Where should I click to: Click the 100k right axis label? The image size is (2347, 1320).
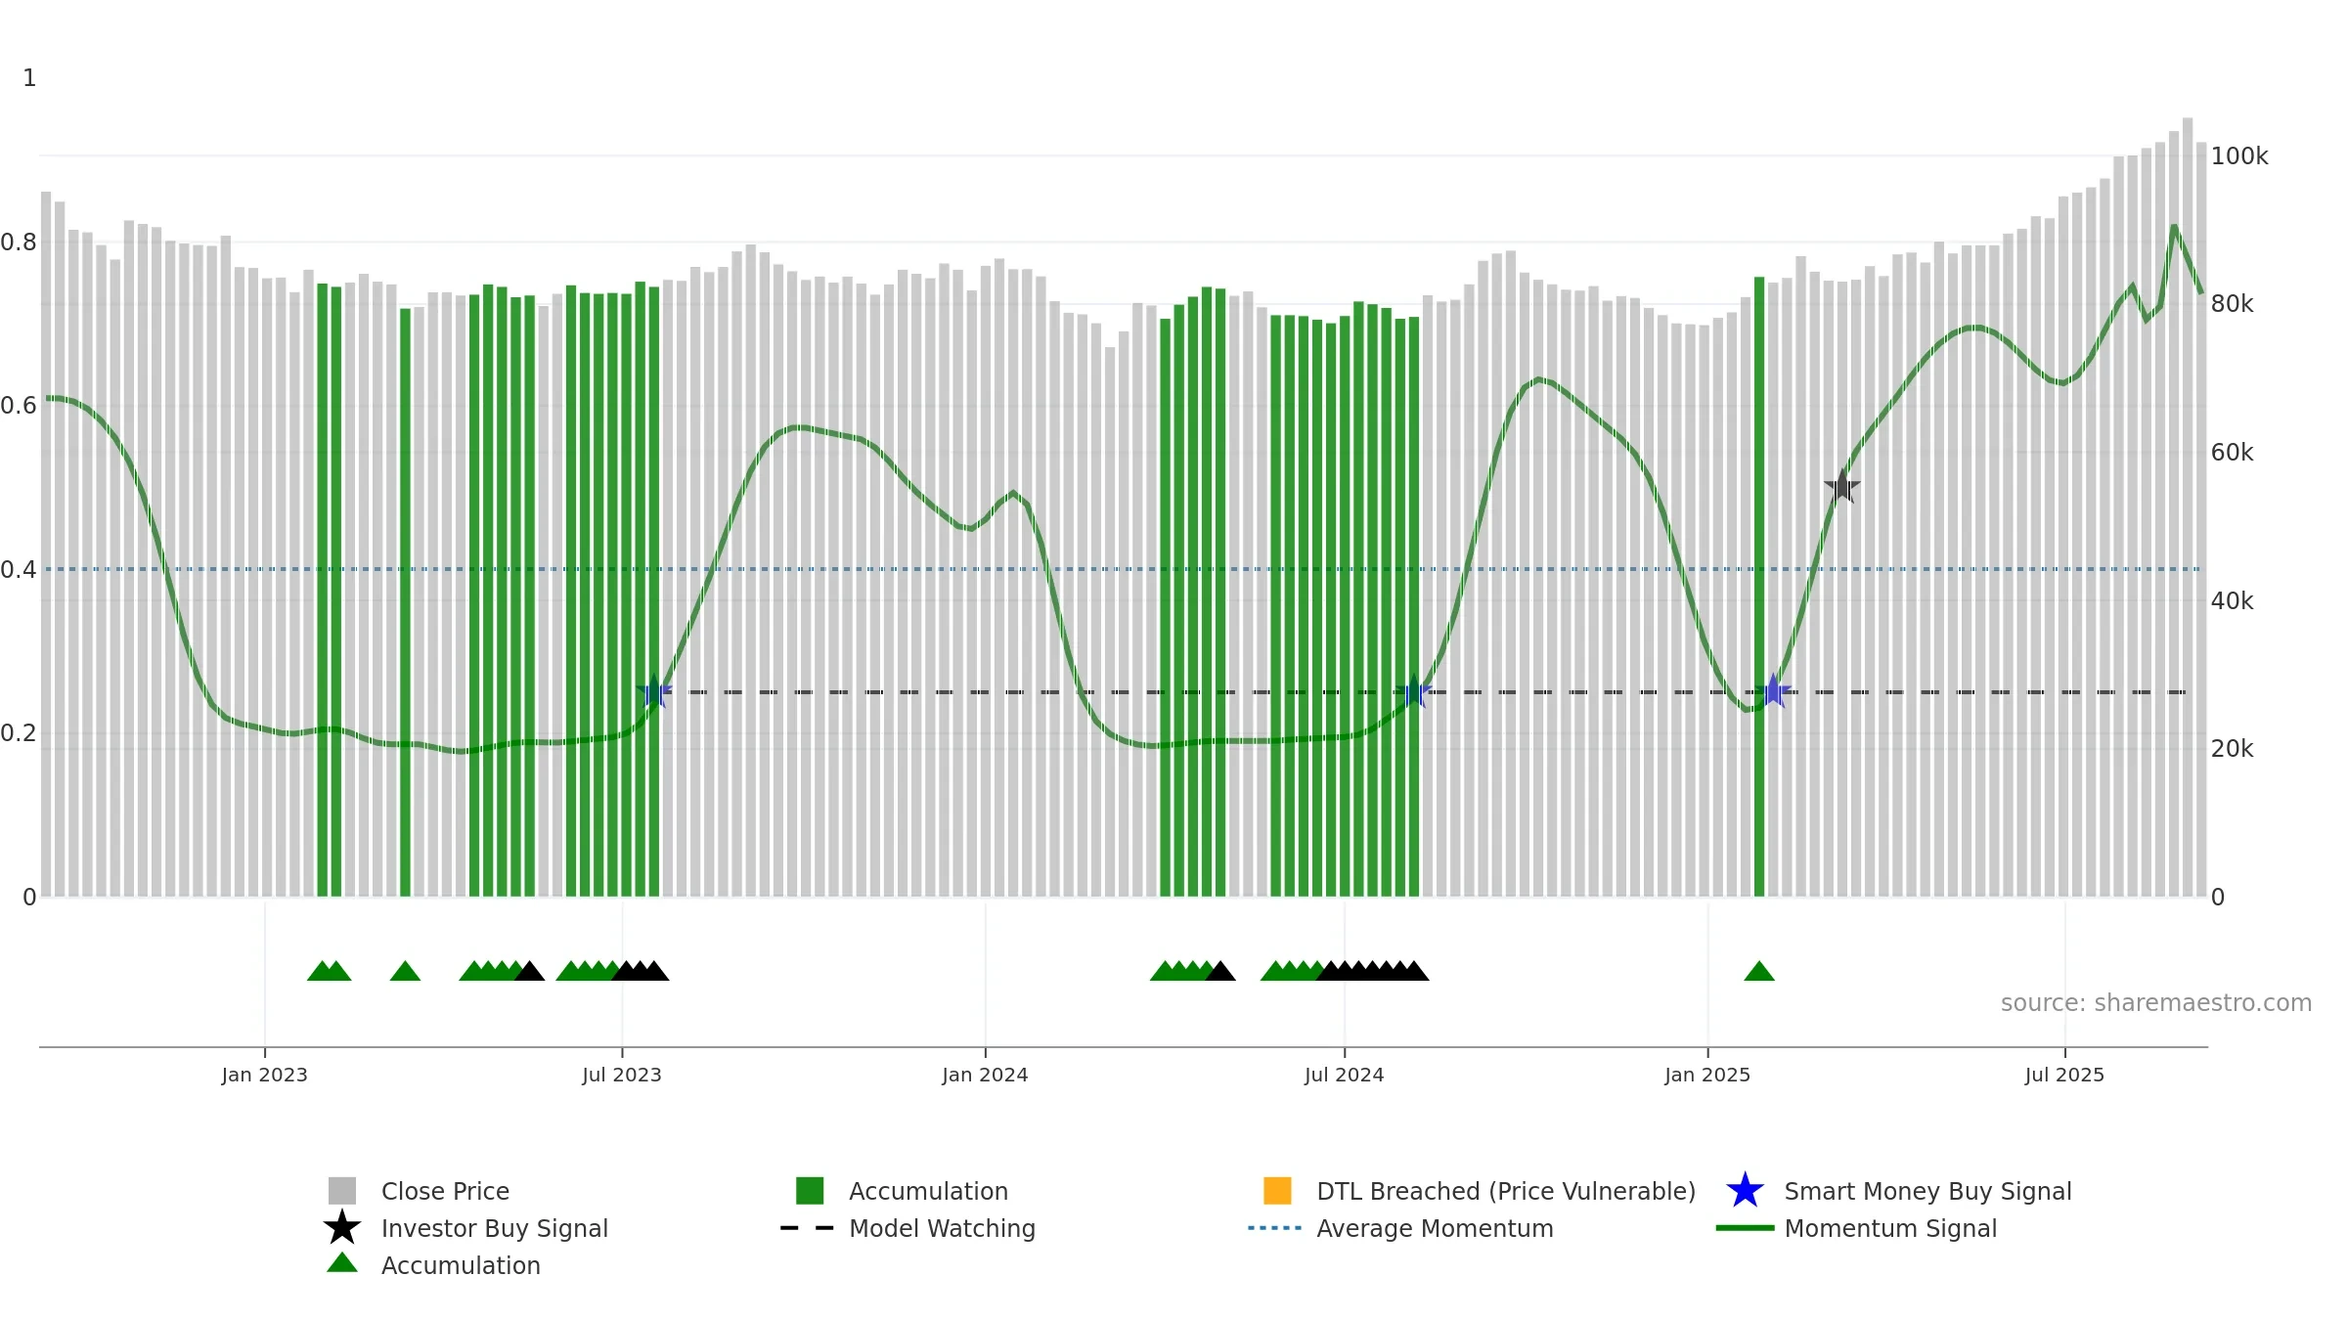pyautogui.click(x=2239, y=156)
